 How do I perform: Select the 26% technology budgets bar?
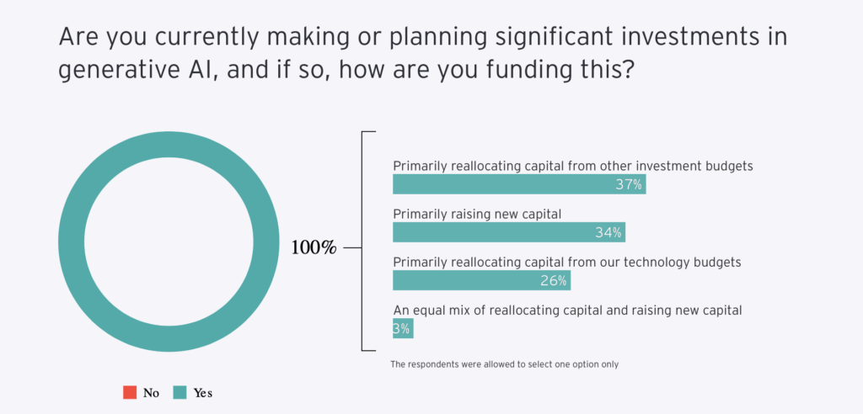pos(481,280)
